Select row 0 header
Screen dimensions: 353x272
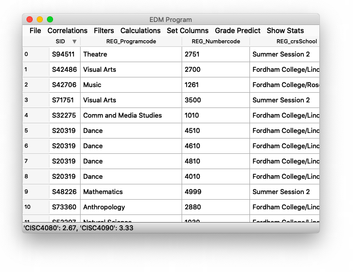[x=36, y=55]
